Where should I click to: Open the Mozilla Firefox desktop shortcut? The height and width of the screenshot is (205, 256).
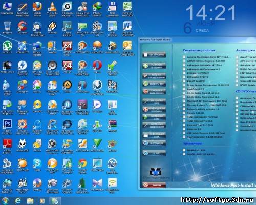pos(37,9)
